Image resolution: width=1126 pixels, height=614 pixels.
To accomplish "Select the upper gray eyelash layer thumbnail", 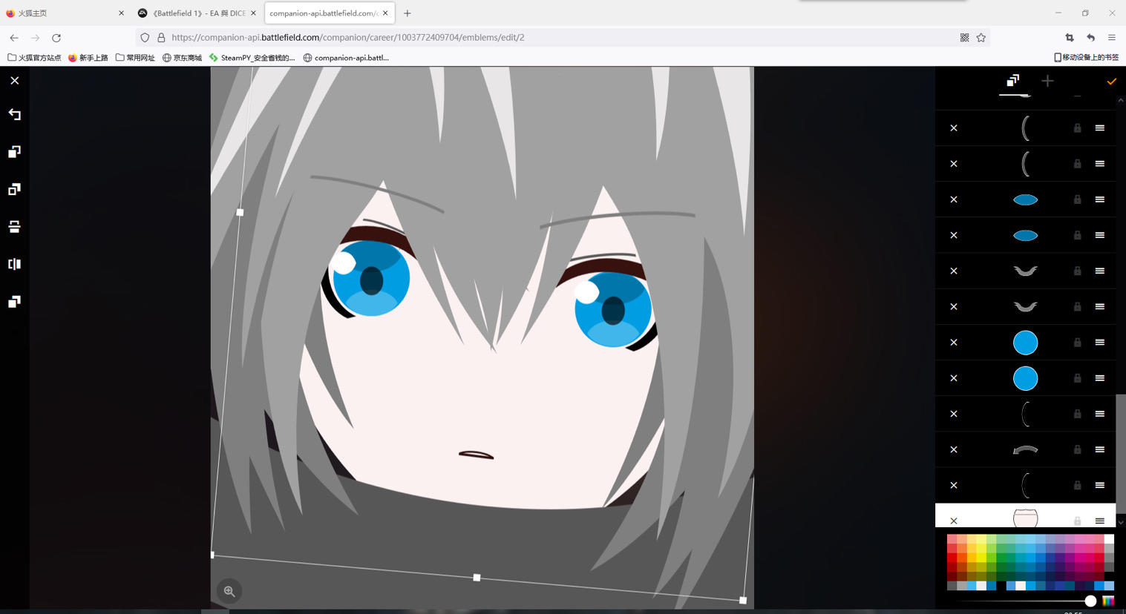I will pos(1025,271).
